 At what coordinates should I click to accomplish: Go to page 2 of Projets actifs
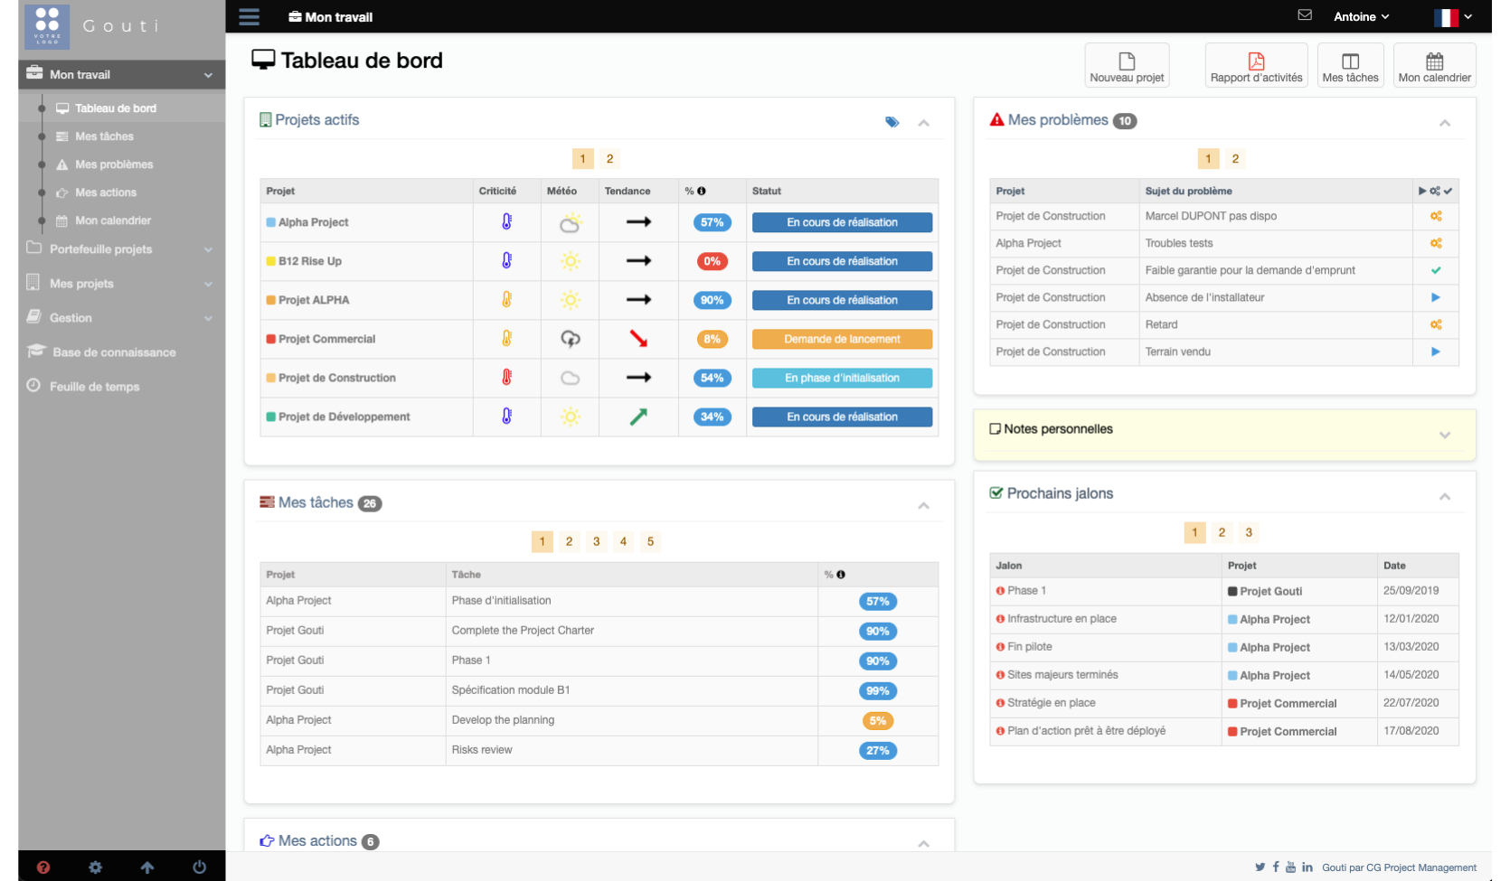click(x=609, y=159)
